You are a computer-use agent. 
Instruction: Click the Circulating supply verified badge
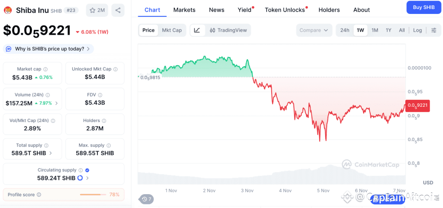(87, 170)
